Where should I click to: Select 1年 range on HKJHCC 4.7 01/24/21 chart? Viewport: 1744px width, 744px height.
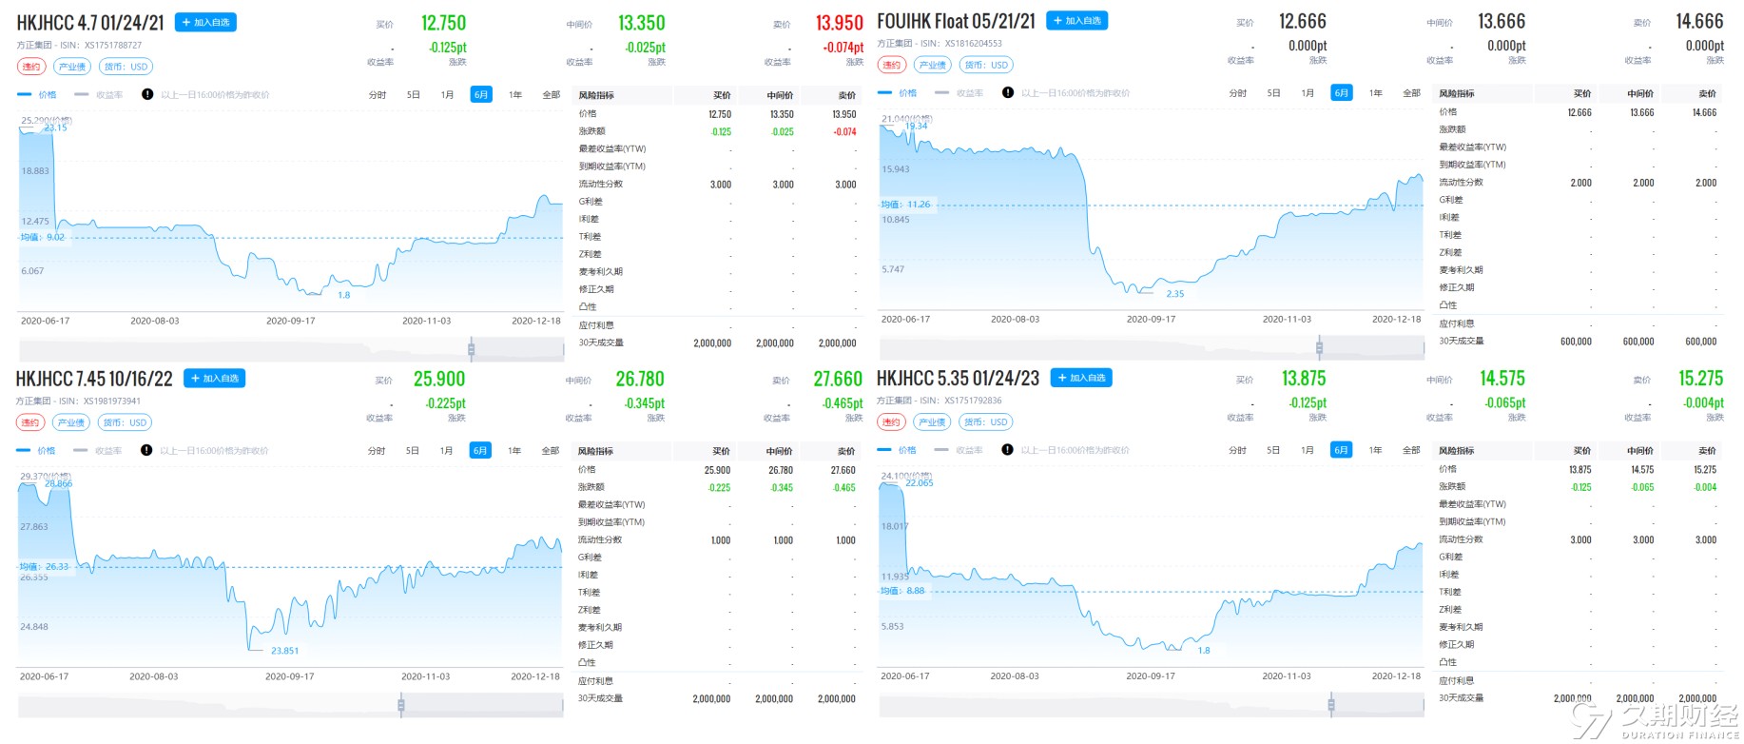(515, 94)
